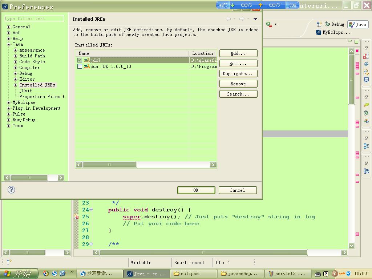Viewport: 372px width, 279px height.
Task: Click the Remove button
Action: tap(238, 84)
